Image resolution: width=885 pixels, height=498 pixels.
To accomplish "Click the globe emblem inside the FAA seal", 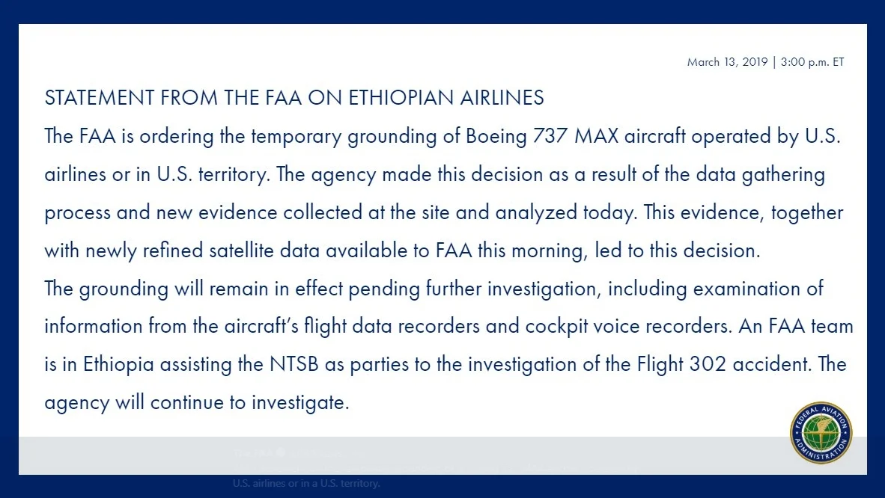I will [x=821, y=434].
